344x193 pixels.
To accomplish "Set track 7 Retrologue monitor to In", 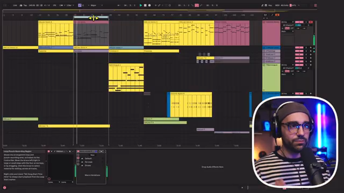I will (283, 71).
